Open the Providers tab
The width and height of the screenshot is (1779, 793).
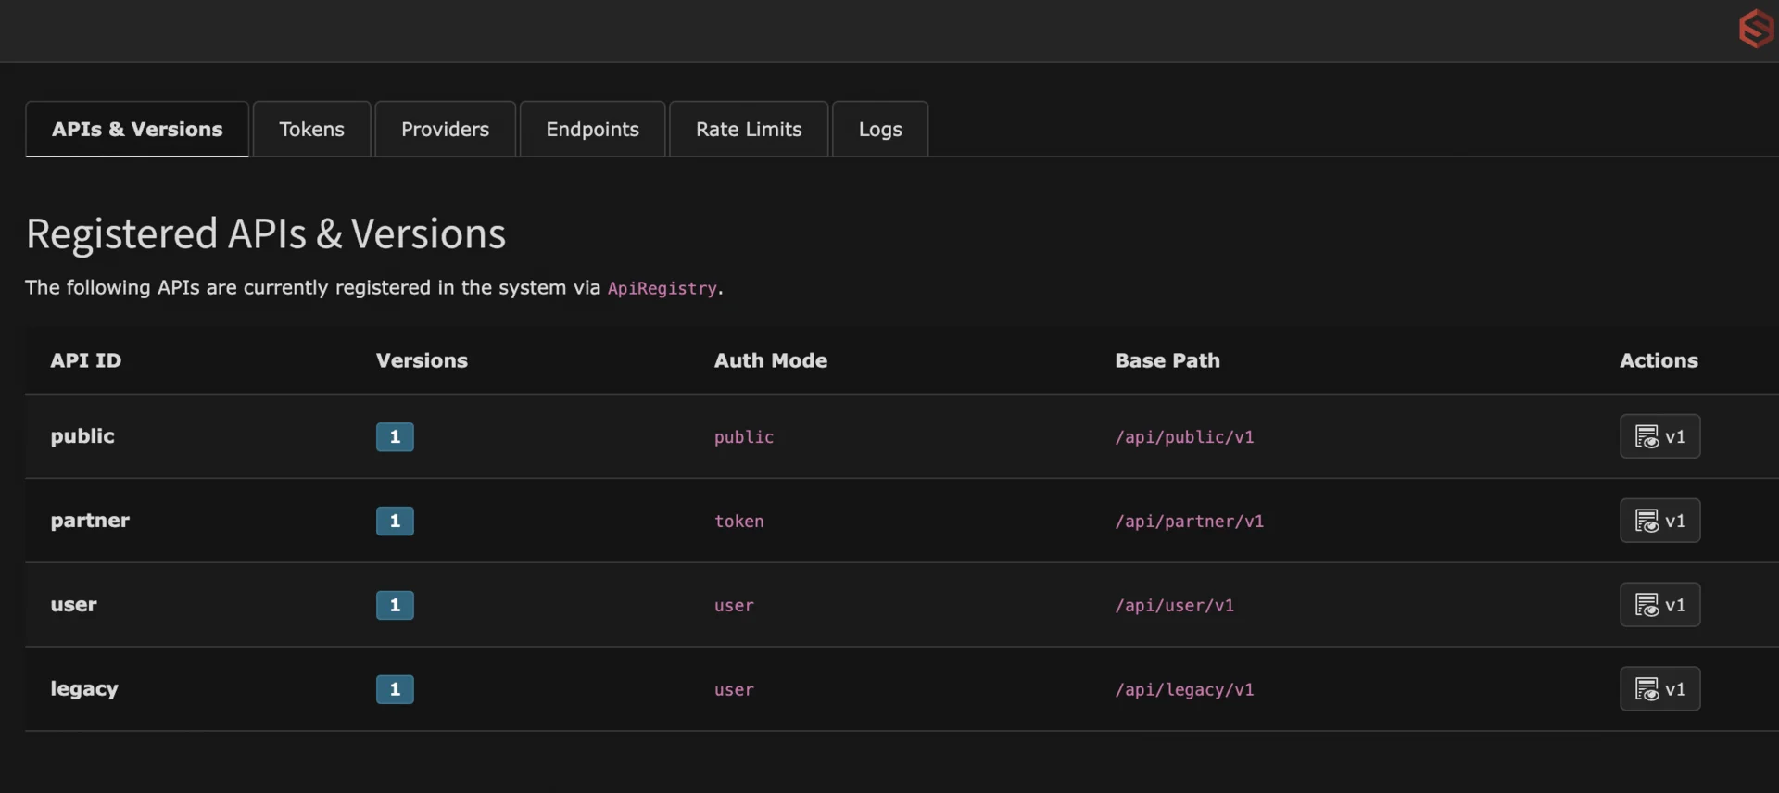(445, 129)
